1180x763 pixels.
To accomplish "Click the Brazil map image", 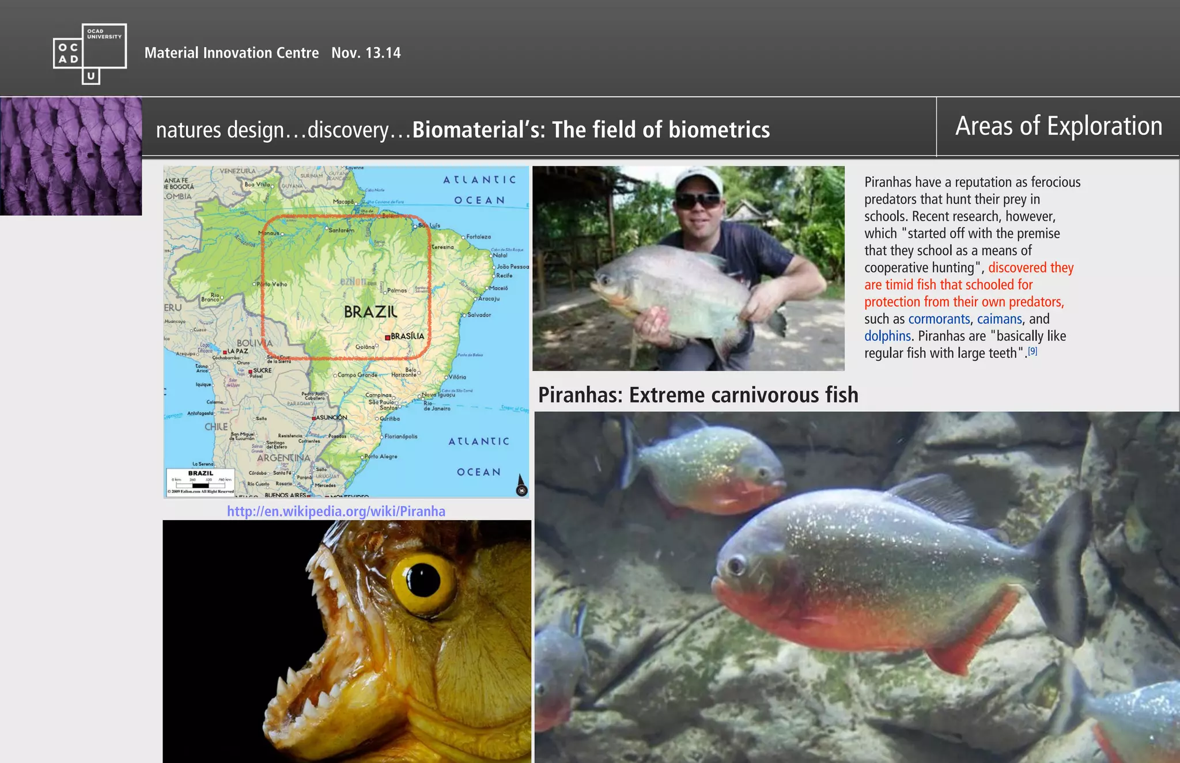I will coord(346,332).
